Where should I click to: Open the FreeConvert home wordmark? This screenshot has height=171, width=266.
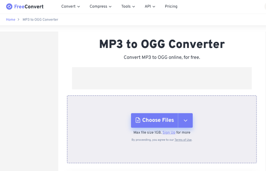[29, 6]
